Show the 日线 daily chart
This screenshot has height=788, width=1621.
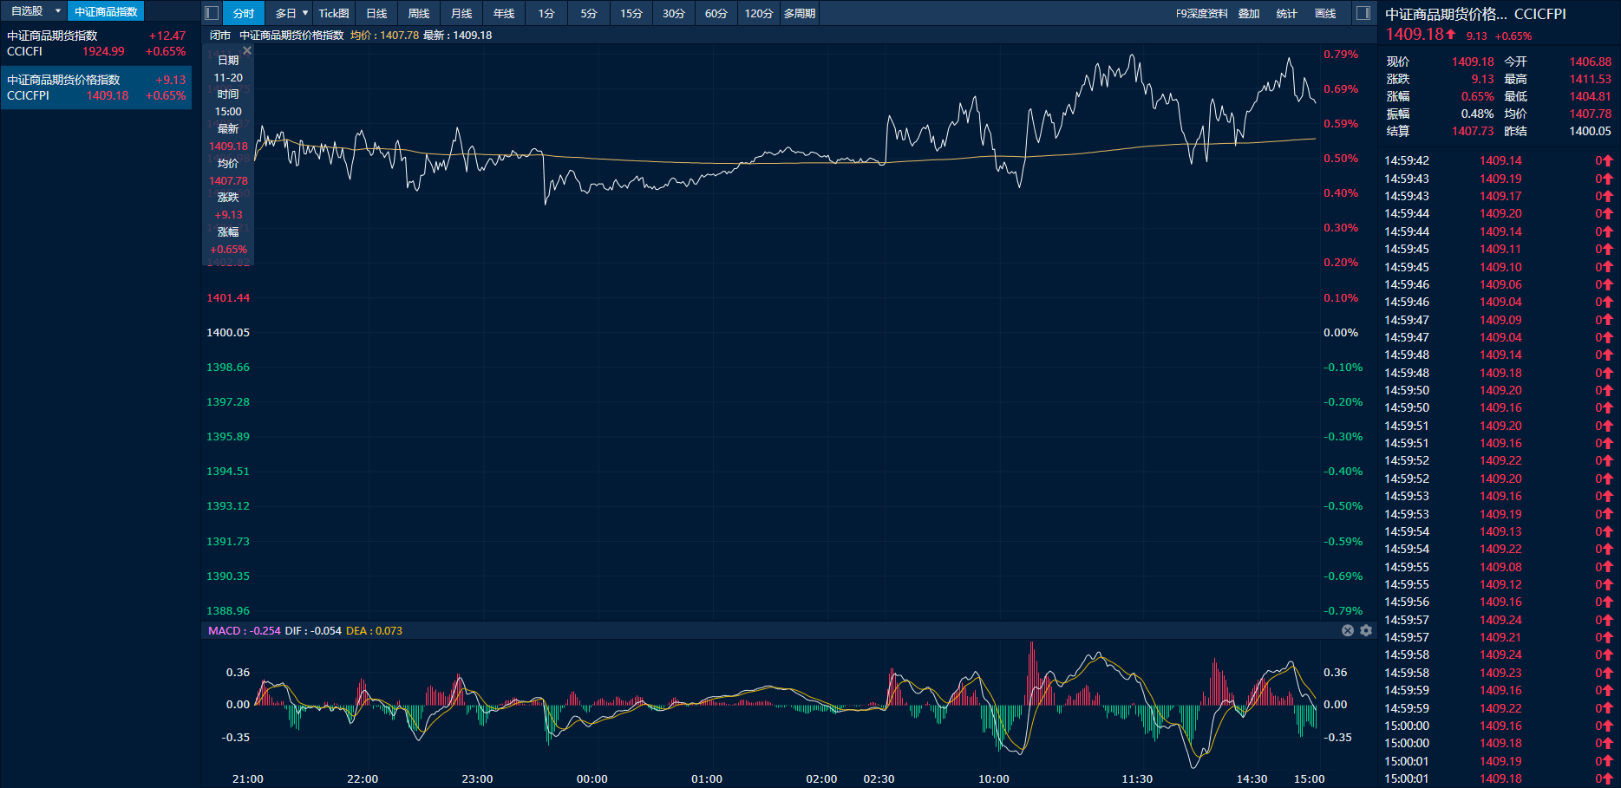(376, 13)
